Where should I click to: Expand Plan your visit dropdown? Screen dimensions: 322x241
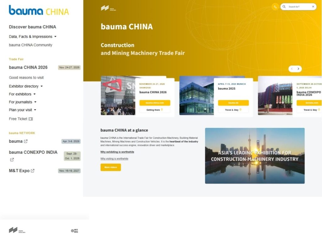point(23,110)
